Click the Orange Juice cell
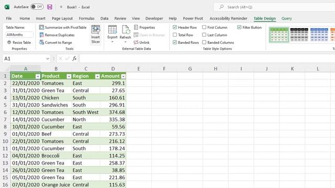 56,184
